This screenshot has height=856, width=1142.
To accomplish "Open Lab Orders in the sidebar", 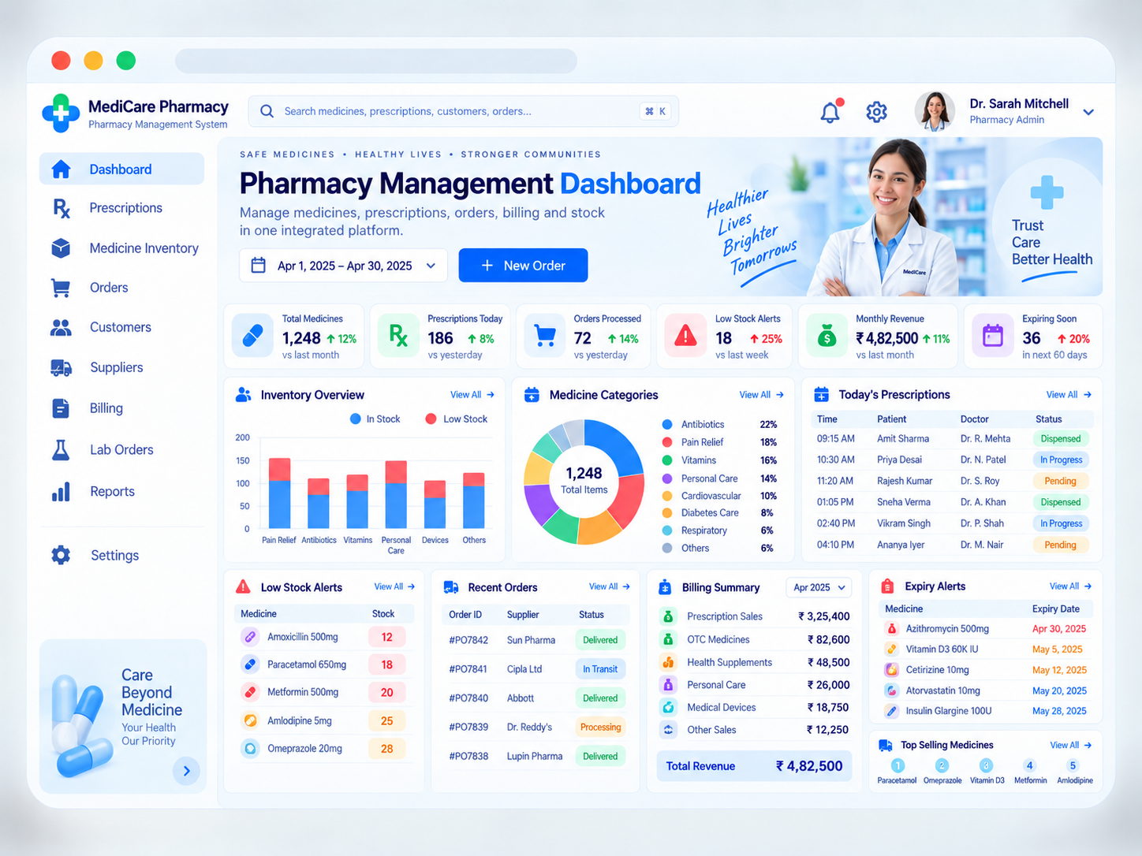I will 121,449.
